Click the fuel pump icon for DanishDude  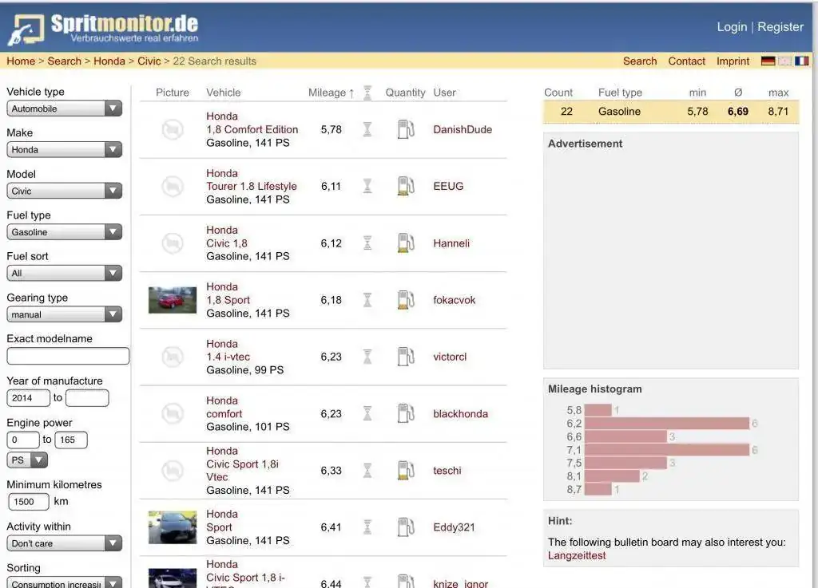coord(406,129)
